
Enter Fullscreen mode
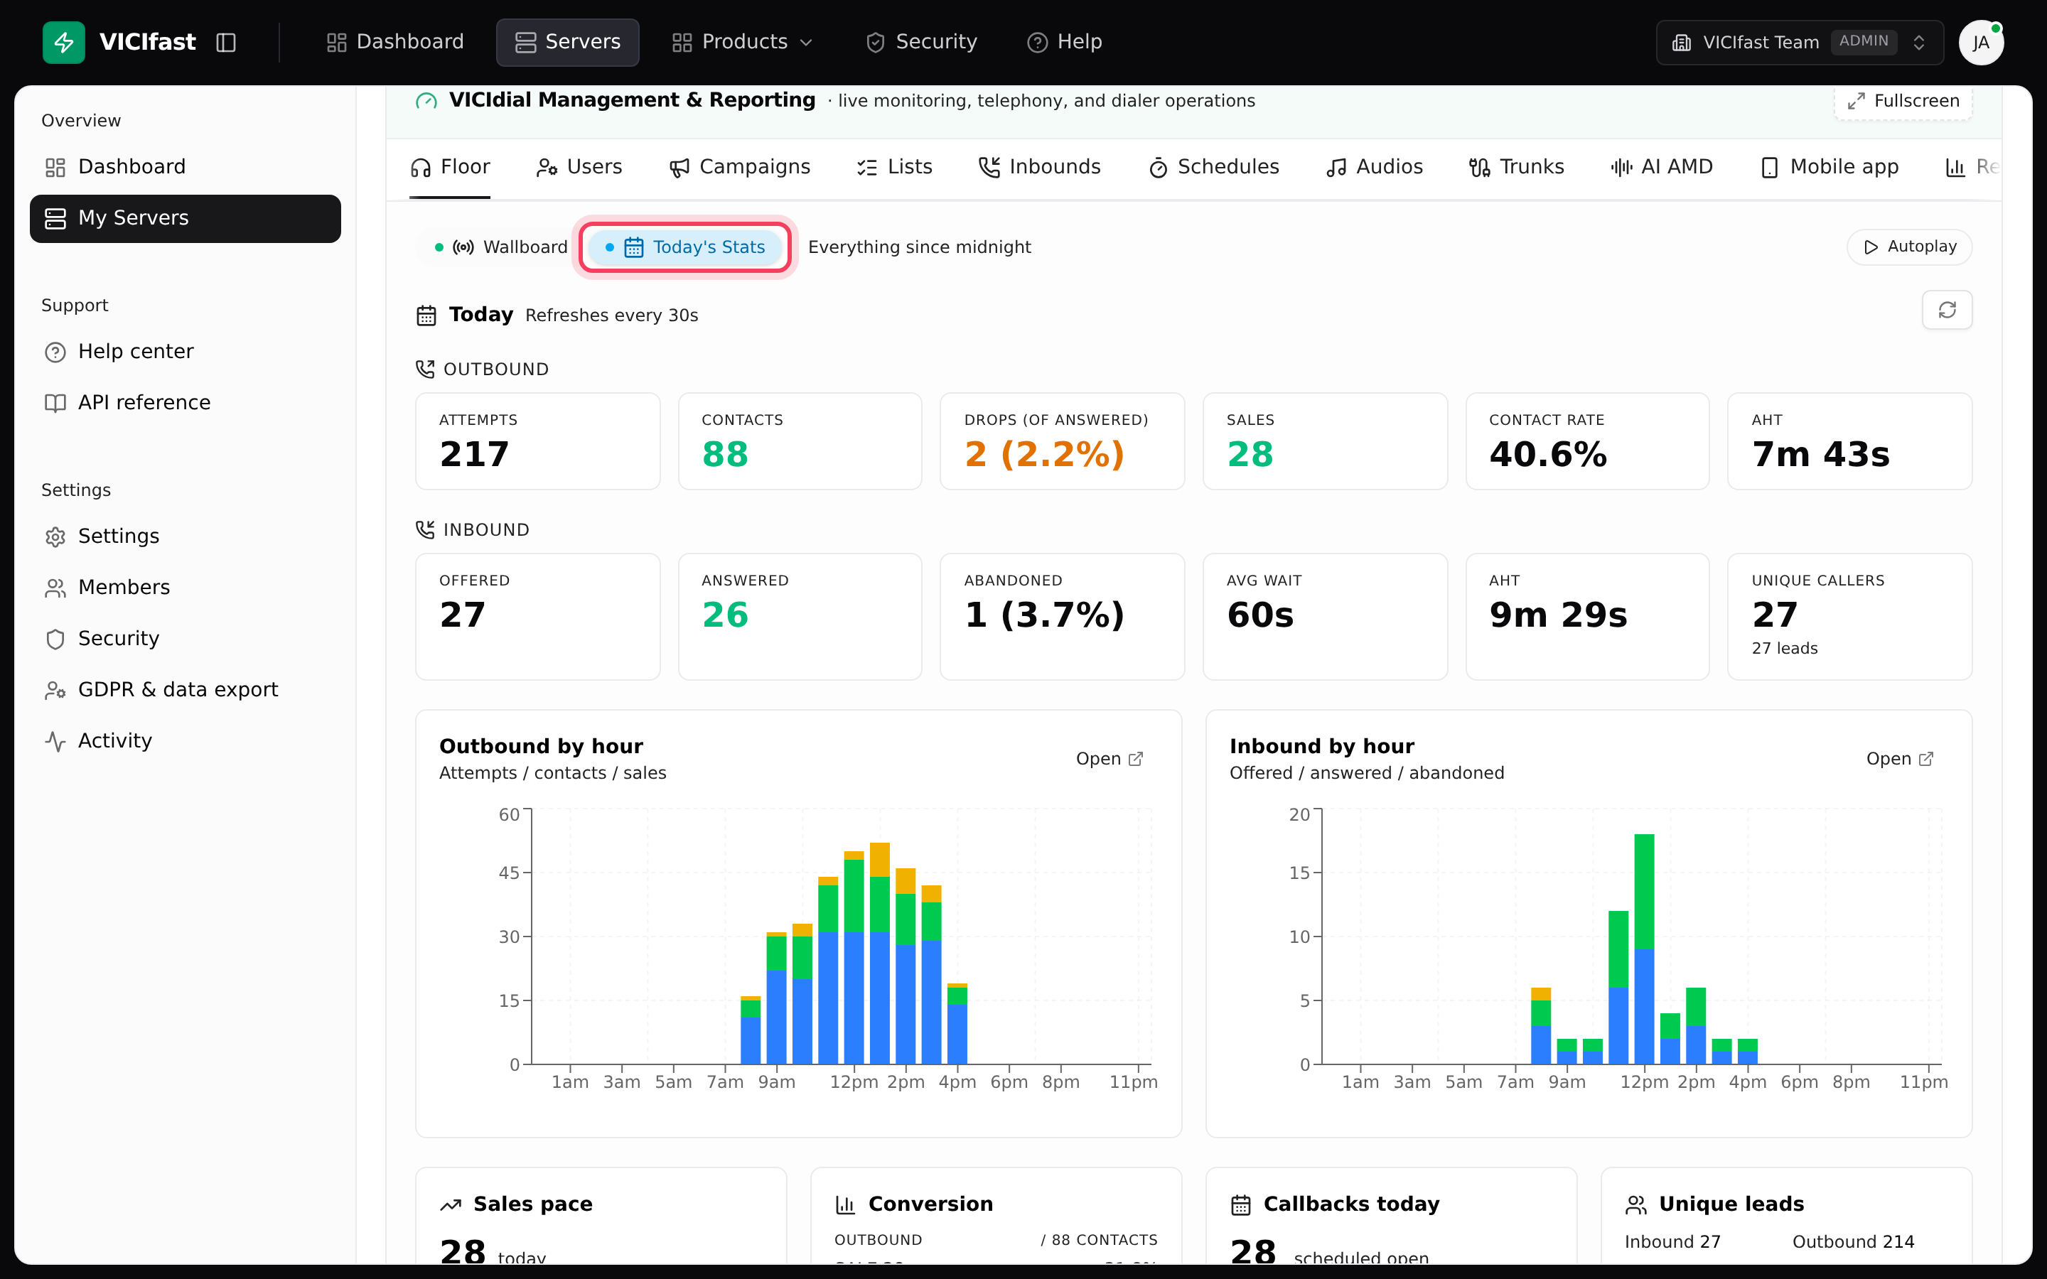pyautogui.click(x=1902, y=101)
